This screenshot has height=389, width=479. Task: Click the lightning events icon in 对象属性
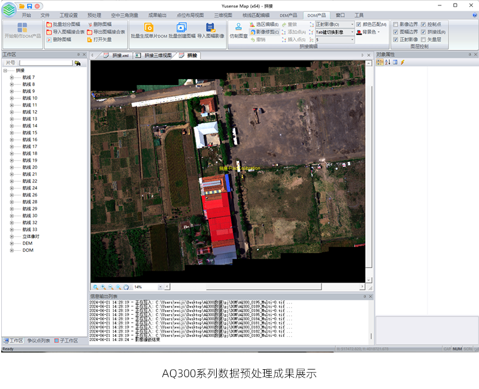[402, 62]
